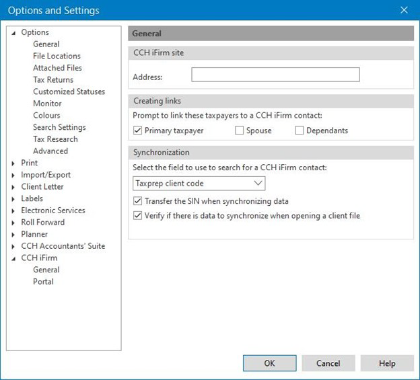This screenshot has width=420, height=380.
Task: Open Help for this dialog
Action: [x=387, y=363]
